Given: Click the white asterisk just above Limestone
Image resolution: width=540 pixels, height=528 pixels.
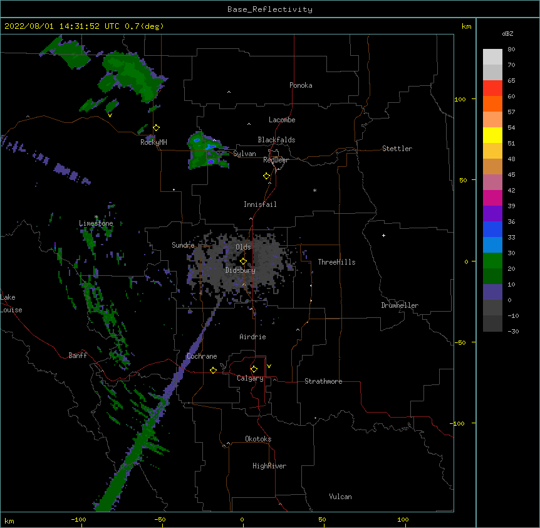Looking at the screenshot, I should tap(96, 217).
